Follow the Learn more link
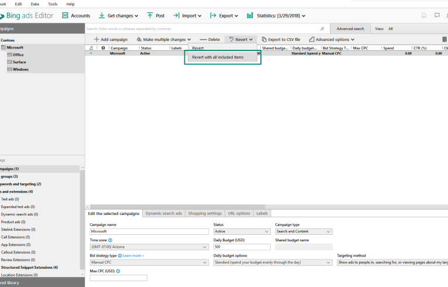448x287 pixels. click(x=133, y=256)
